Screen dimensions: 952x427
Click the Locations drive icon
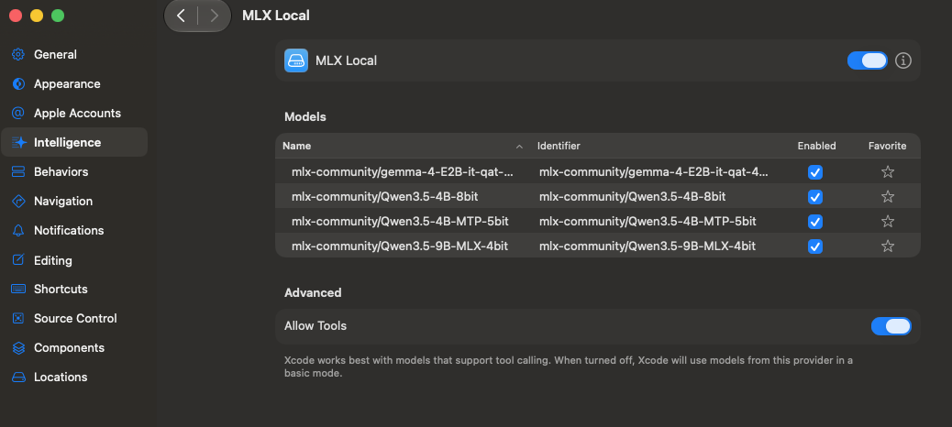point(18,378)
